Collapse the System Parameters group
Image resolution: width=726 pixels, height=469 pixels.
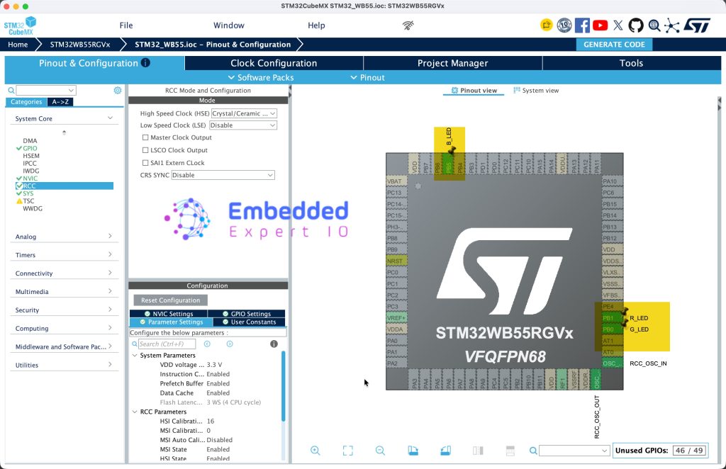pyautogui.click(x=135, y=355)
